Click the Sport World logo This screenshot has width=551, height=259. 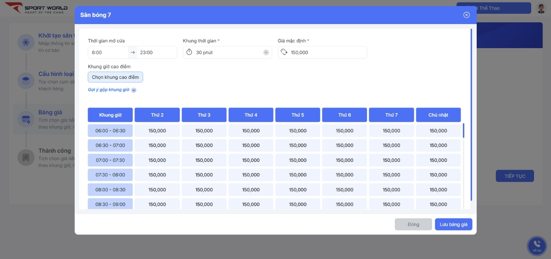[x=36, y=8]
